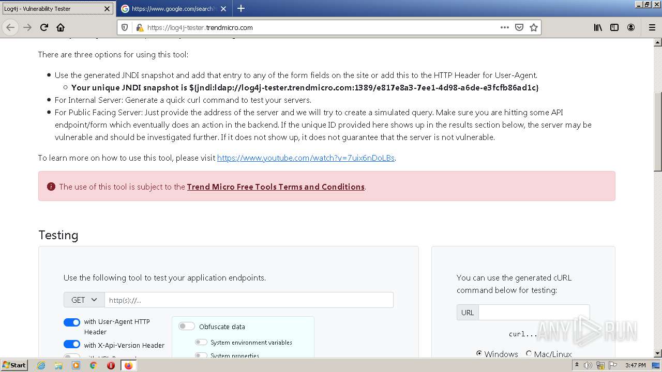Click the page vertical scrollbar thumb
This screenshot has width=662, height=372.
tap(657, 132)
